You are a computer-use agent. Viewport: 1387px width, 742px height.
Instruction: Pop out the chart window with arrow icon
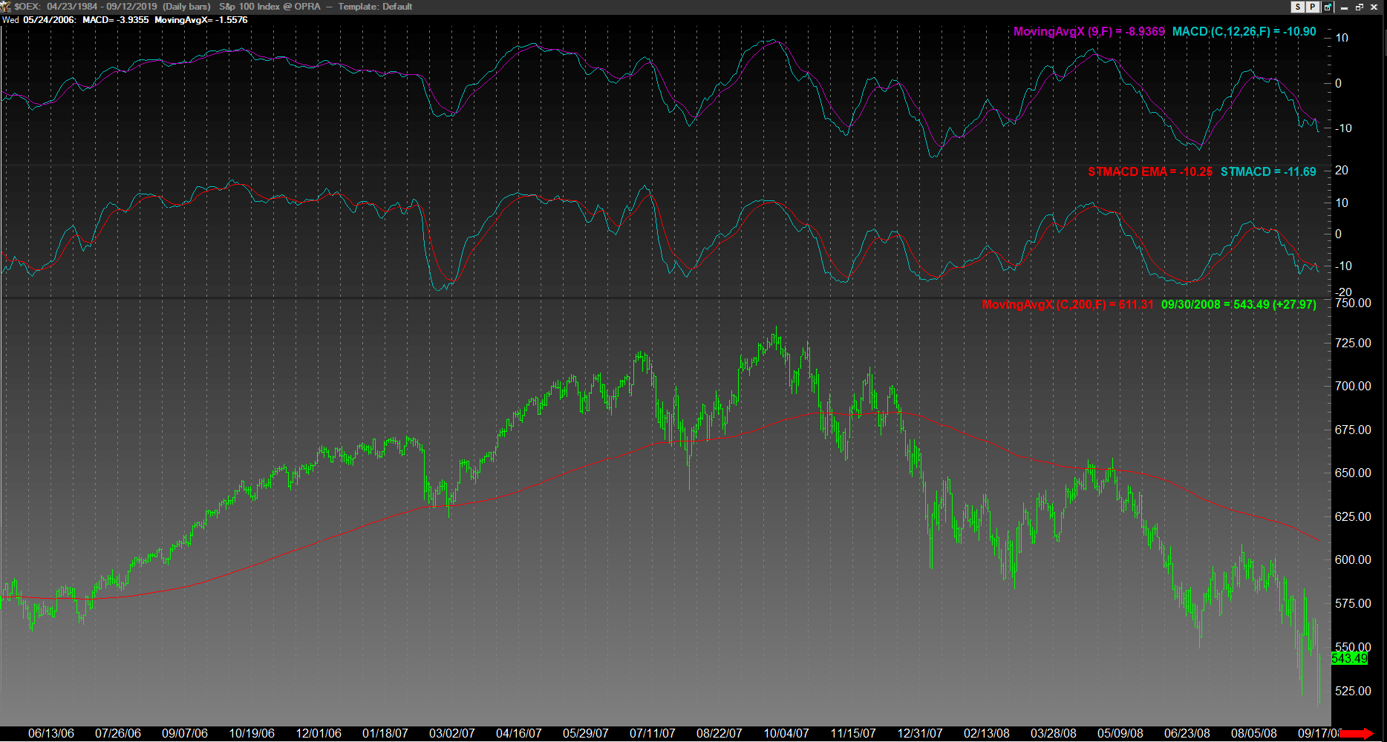pyautogui.click(x=1328, y=7)
